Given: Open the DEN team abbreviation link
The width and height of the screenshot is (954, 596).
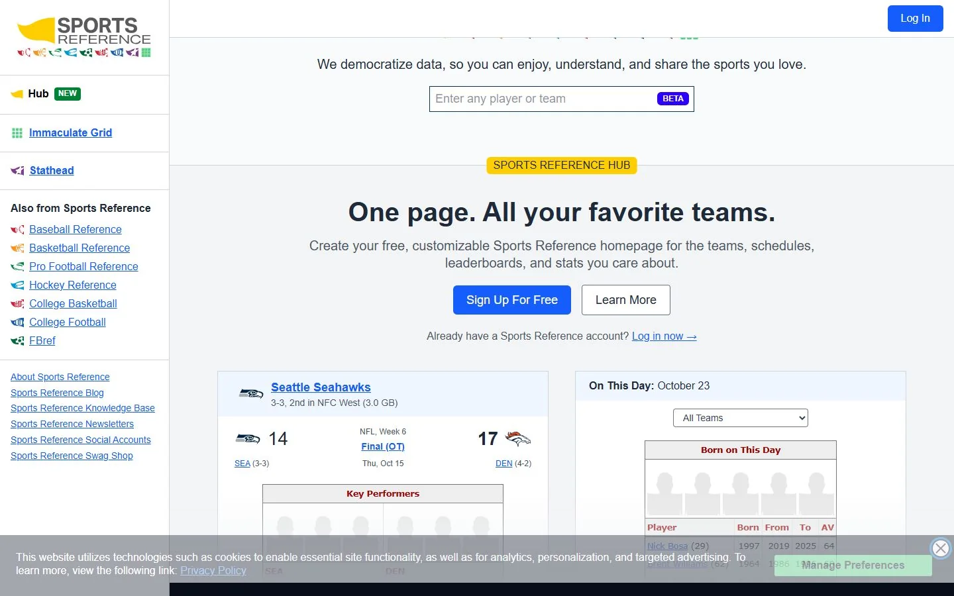Looking at the screenshot, I should coord(503,464).
